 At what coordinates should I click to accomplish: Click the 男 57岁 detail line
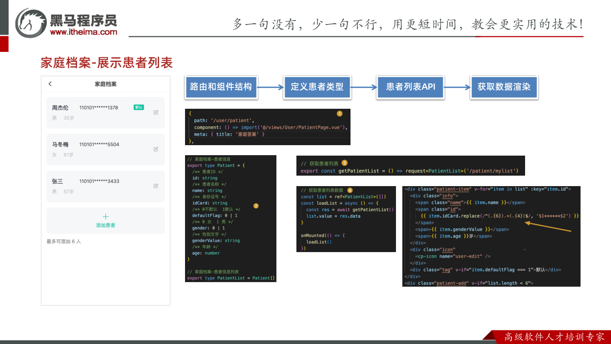[x=63, y=192]
